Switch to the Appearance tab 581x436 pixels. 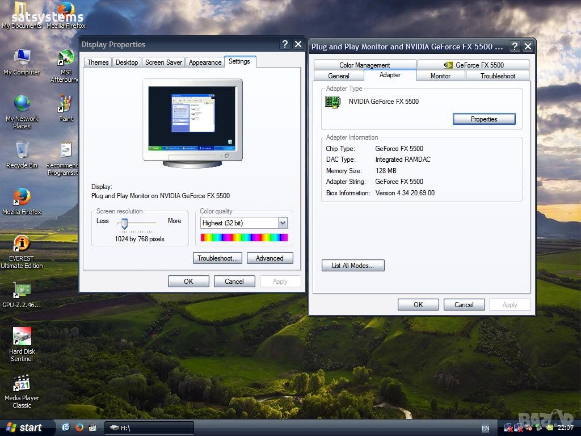(205, 62)
